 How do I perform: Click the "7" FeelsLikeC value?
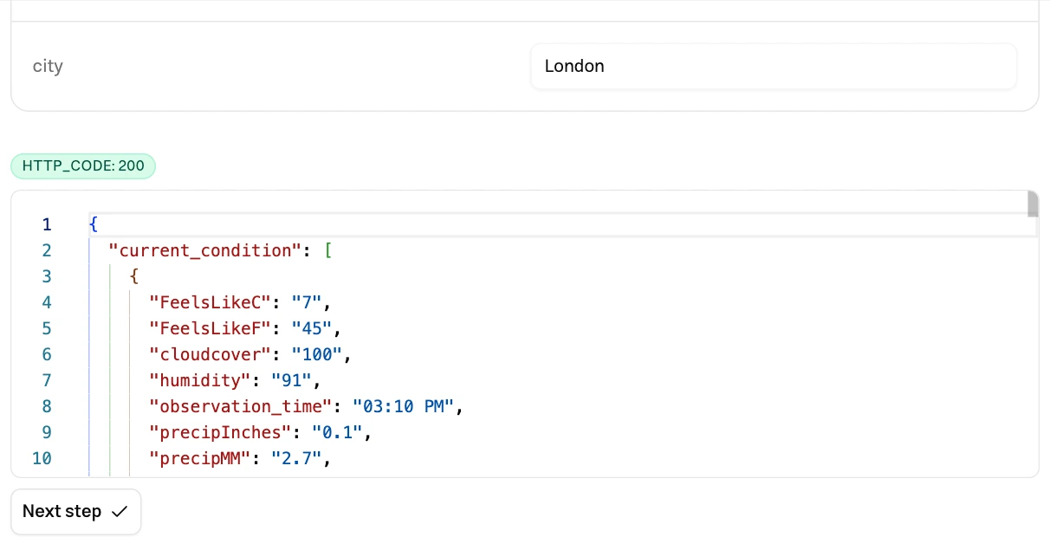(x=308, y=303)
